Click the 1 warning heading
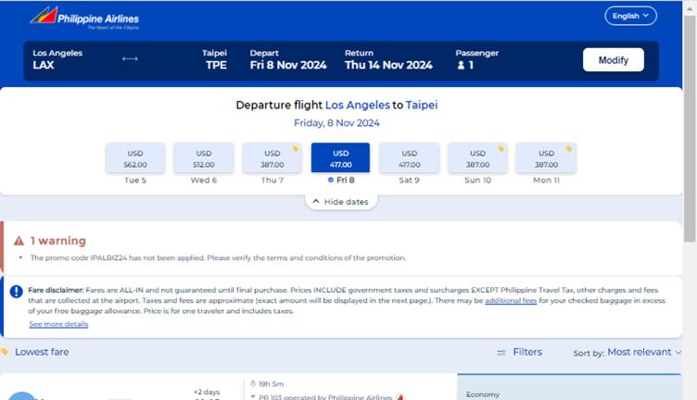The width and height of the screenshot is (697, 400). (x=57, y=241)
